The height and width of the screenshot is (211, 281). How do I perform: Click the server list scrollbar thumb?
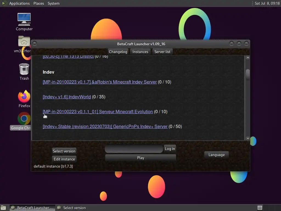(248, 74)
